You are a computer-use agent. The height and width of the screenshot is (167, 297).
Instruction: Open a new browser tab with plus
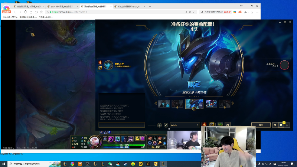tap(150, 6)
